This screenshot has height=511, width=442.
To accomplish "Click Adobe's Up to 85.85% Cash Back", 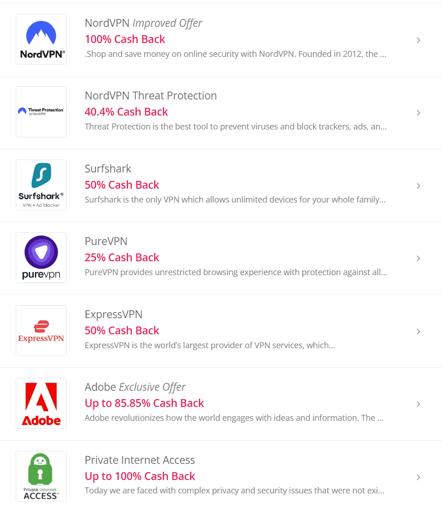I will (x=144, y=403).
